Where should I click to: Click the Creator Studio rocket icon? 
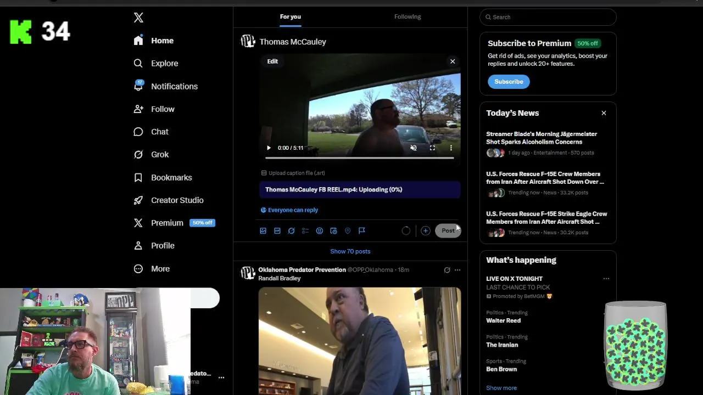point(138,200)
